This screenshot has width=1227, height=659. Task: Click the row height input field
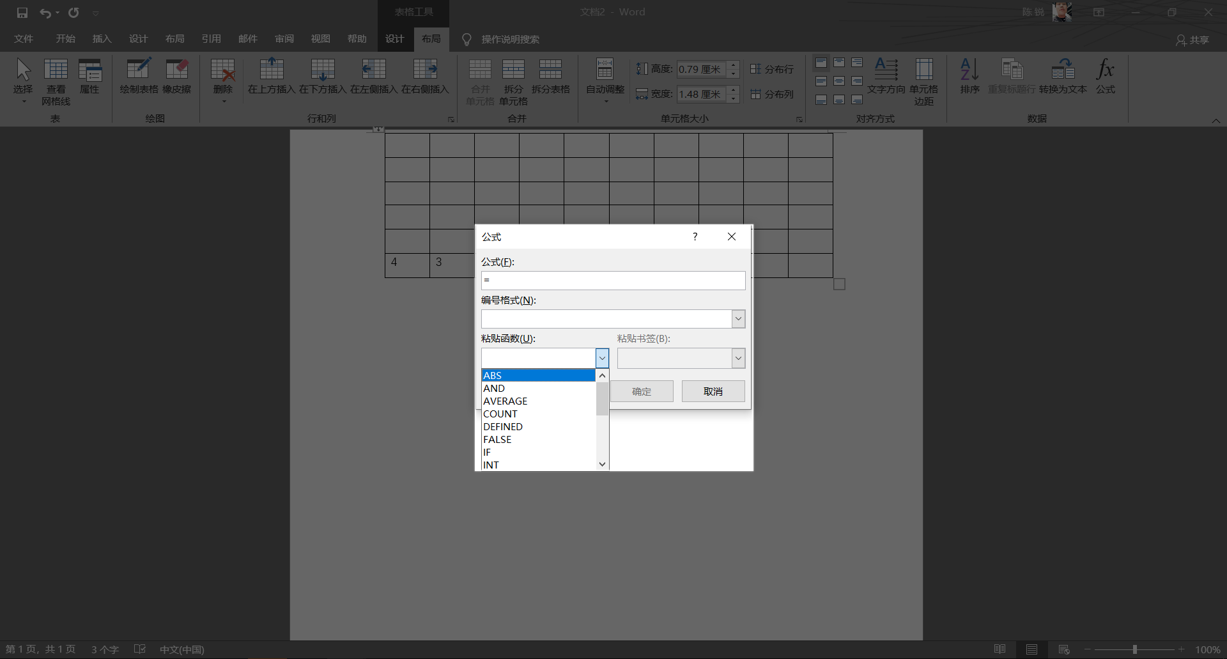coord(701,69)
